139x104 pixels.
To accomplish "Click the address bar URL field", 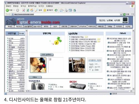I will pos(66,14).
